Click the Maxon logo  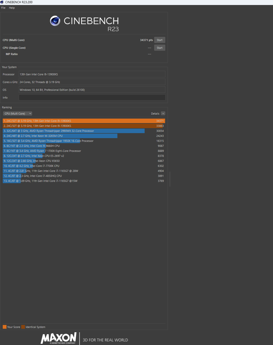click(59, 338)
